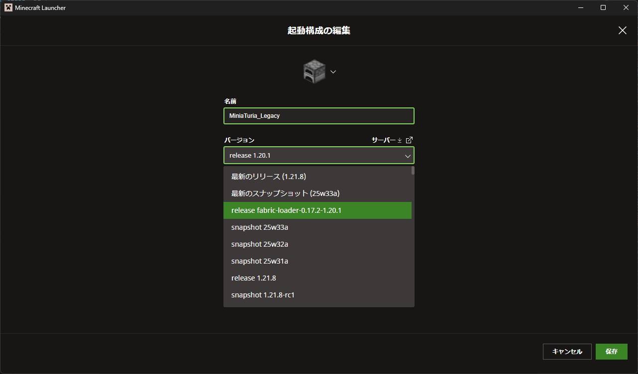Click the Minecraft Launcher title bar icon
This screenshot has height=374, width=638.
click(8, 7)
